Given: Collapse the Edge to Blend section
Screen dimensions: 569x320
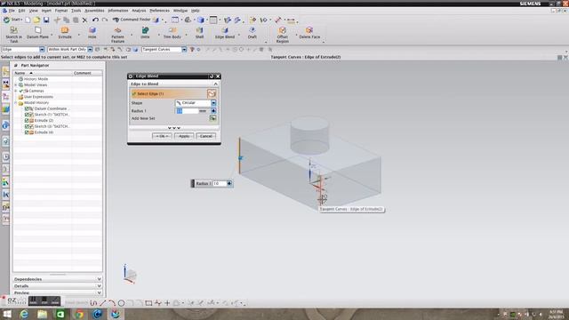Looking at the screenshot, I should (x=215, y=84).
